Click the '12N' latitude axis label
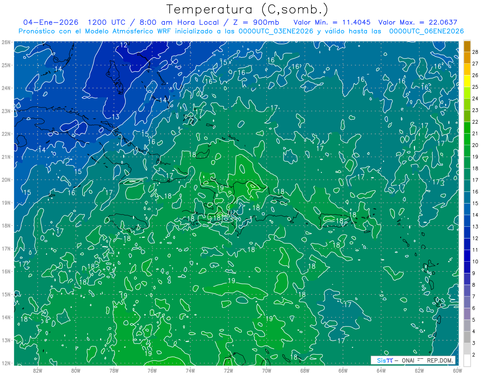 click(x=6, y=363)
